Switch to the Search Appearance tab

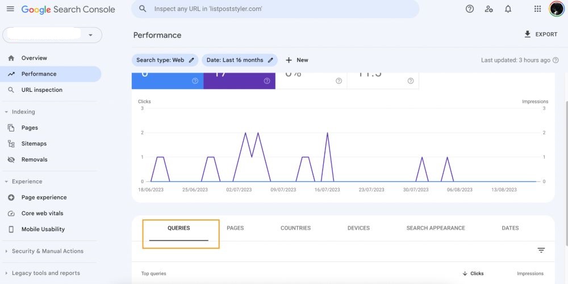pyautogui.click(x=436, y=228)
